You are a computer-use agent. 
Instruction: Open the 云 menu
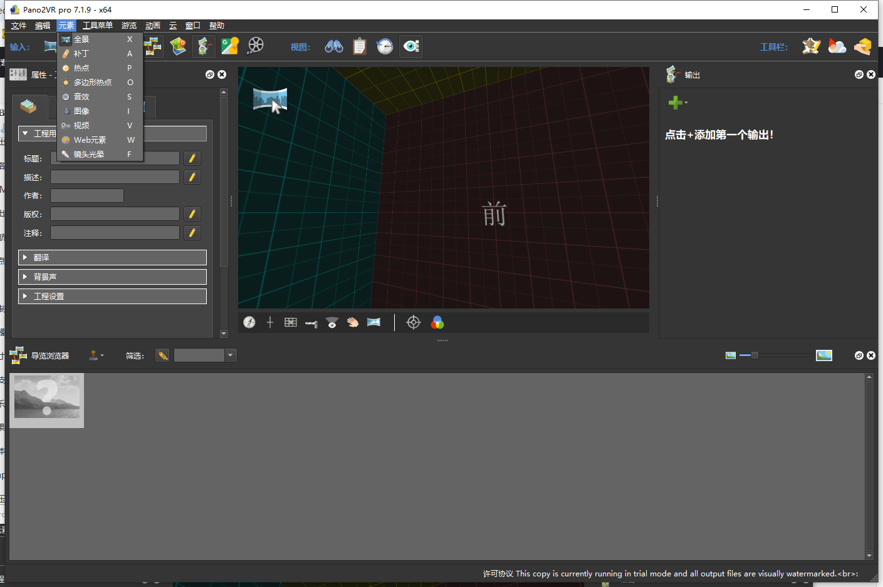pyautogui.click(x=173, y=26)
